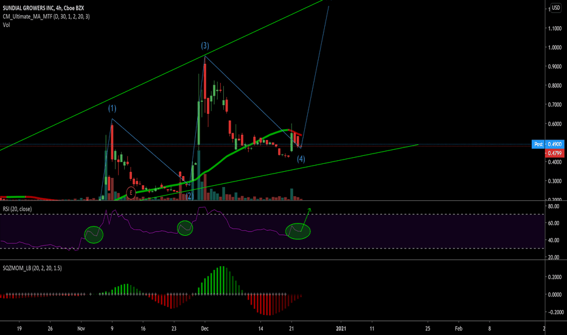
Task: Click the RSI (20, close) indicator label
Action: (x=17, y=209)
